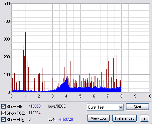
Task: Click the LSN value 4169728
Action: click(x=66, y=119)
